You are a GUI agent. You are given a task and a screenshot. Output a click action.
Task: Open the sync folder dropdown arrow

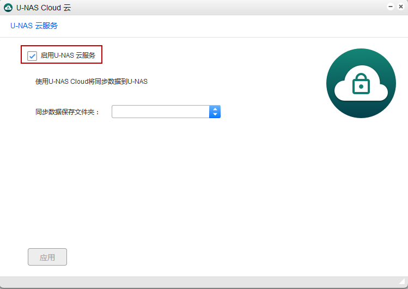point(215,112)
